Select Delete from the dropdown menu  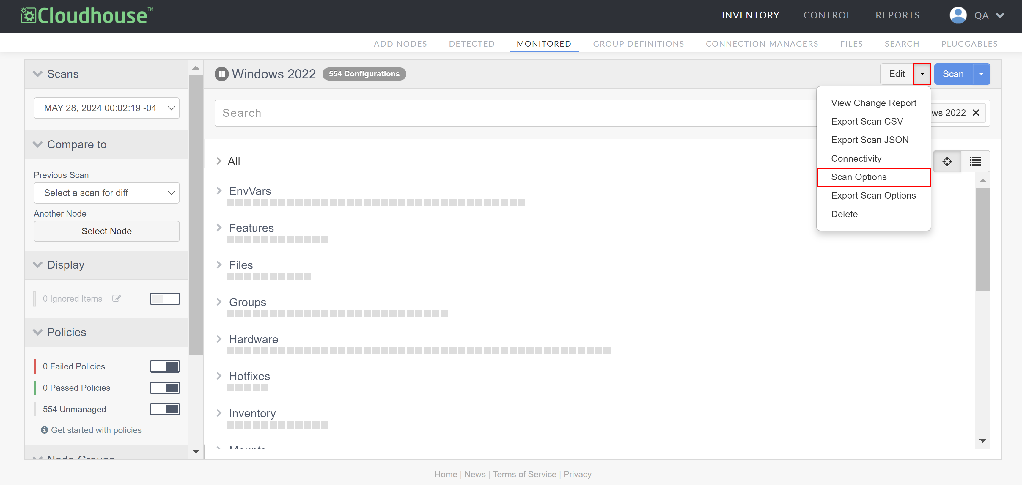874,214
